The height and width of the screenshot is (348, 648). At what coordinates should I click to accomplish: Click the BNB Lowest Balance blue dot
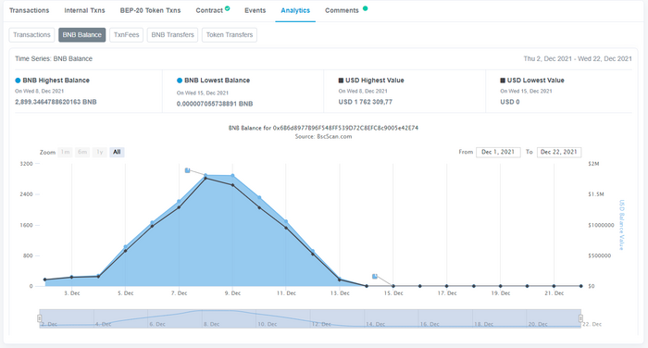tap(180, 81)
